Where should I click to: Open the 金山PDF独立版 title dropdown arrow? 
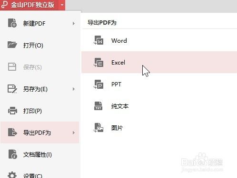(62, 5)
